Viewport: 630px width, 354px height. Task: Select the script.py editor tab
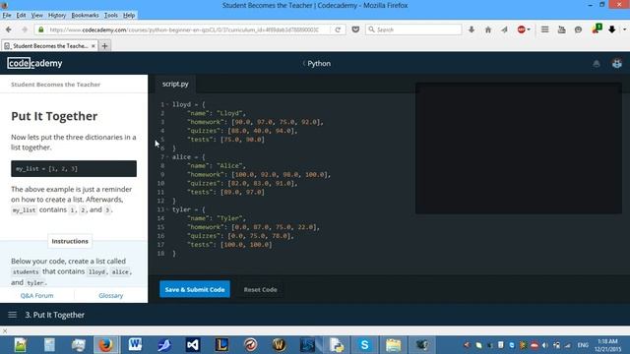pos(175,84)
